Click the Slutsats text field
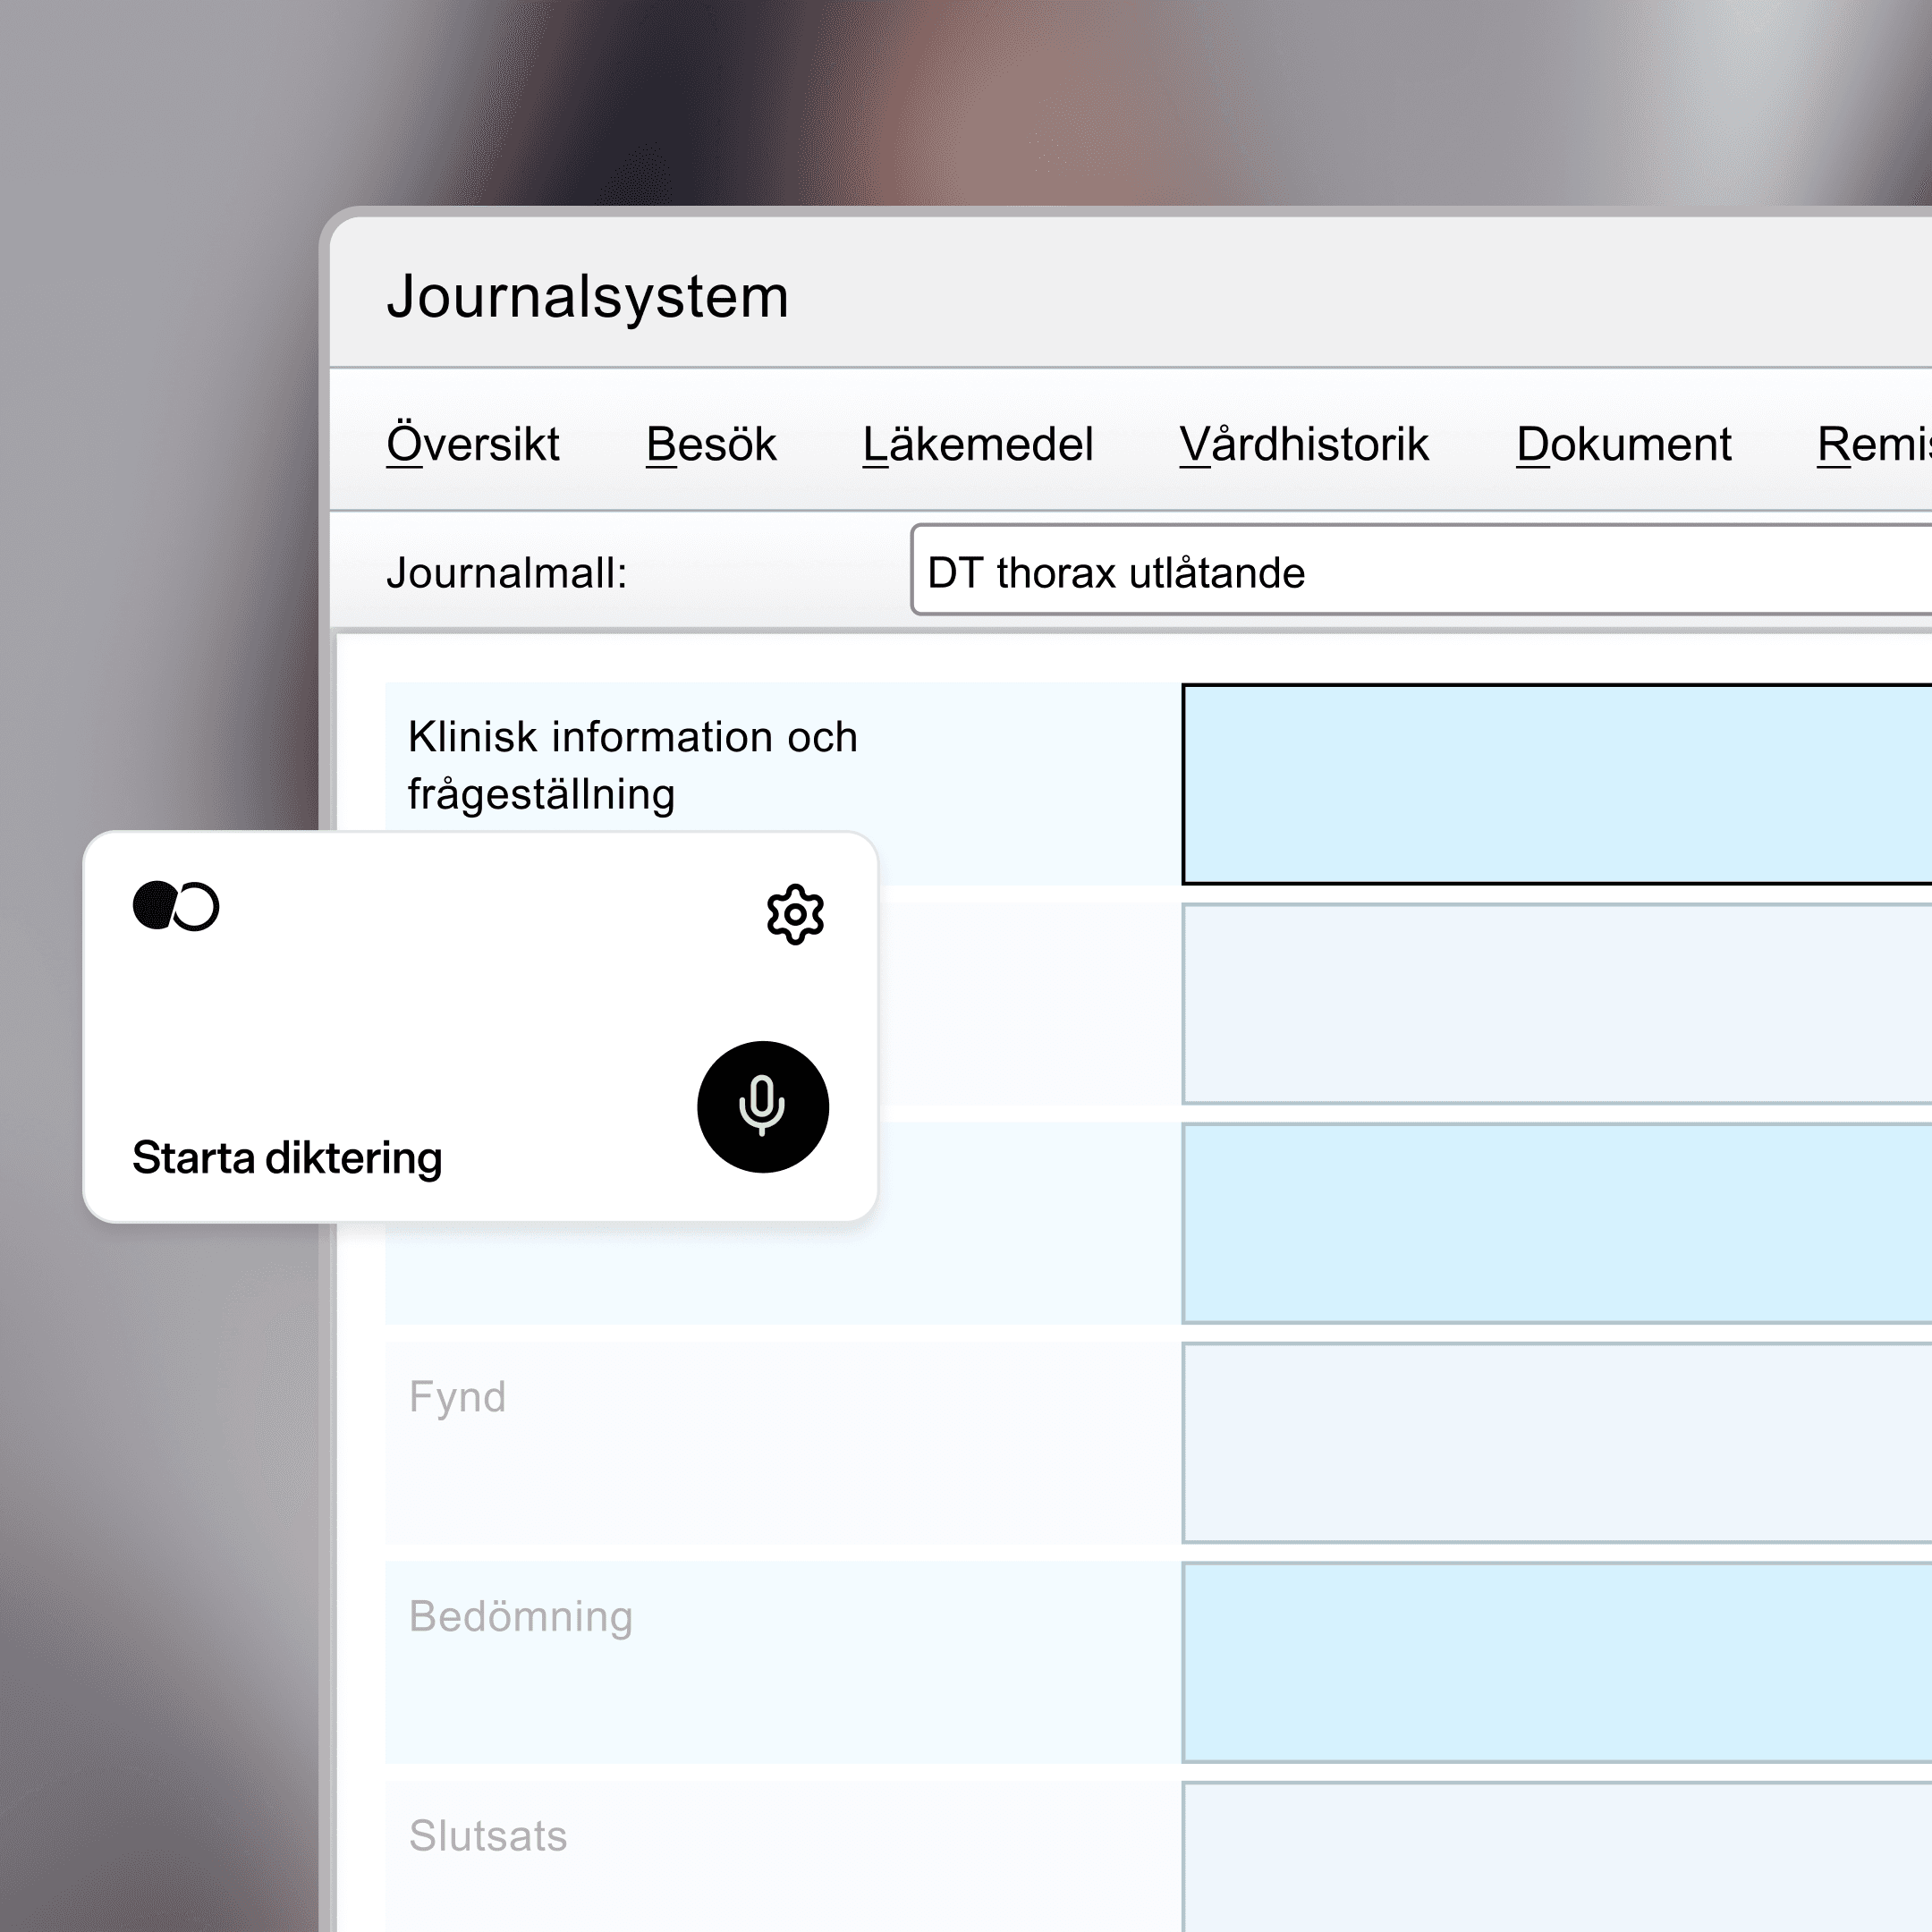1932x1932 pixels. coord(1556,1857)
